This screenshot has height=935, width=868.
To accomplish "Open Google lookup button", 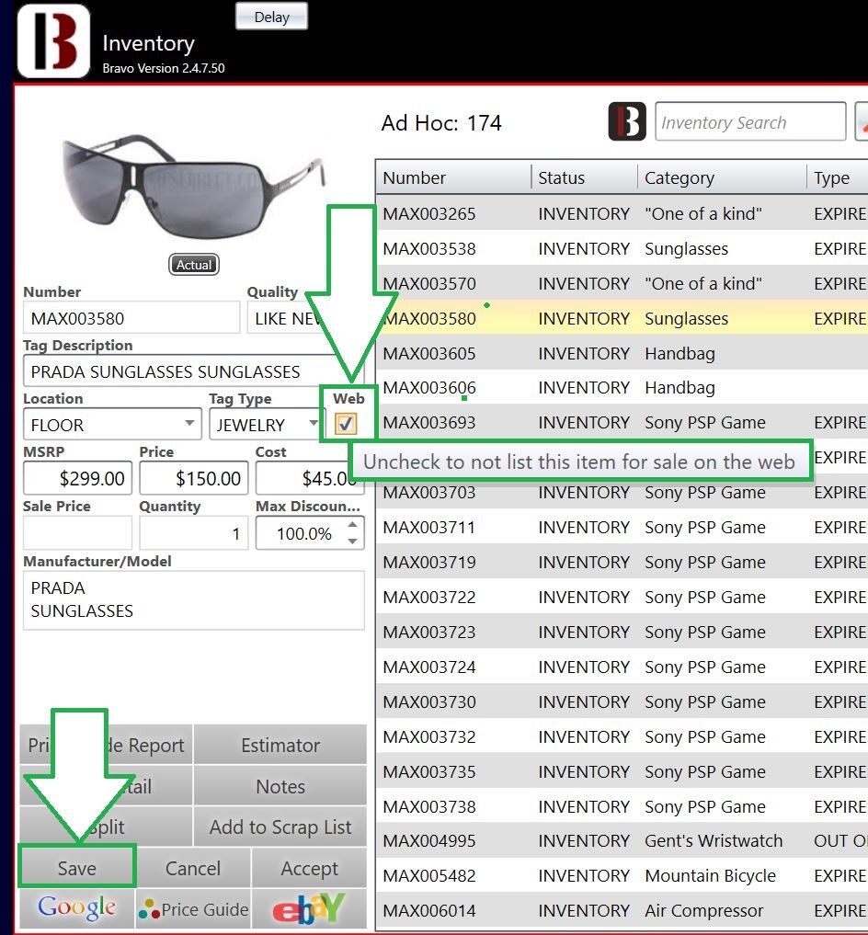I will pyautogui.click(x=77, y=907).
